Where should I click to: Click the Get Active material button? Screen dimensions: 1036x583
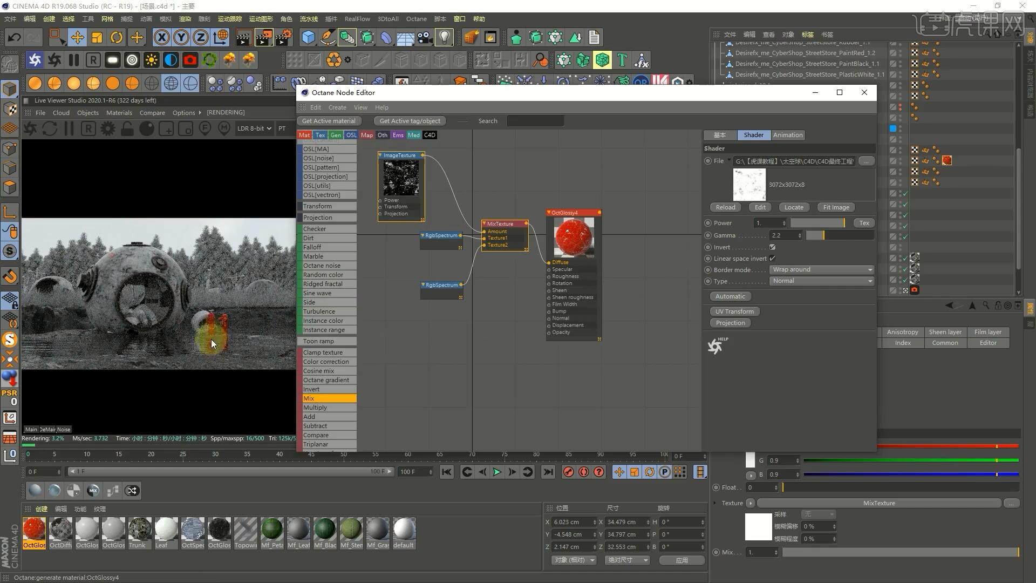point(329,121)
